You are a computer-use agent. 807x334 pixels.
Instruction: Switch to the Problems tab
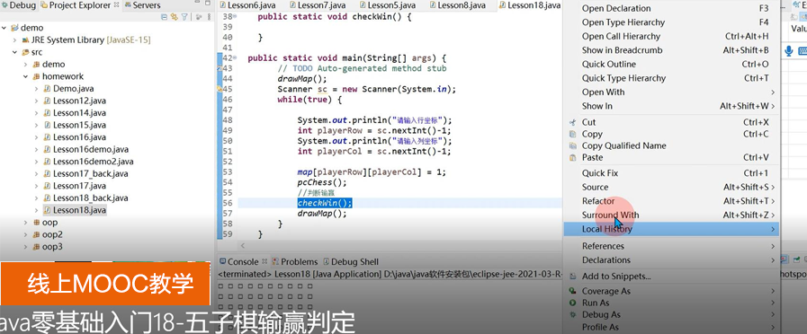click(295, 261)
